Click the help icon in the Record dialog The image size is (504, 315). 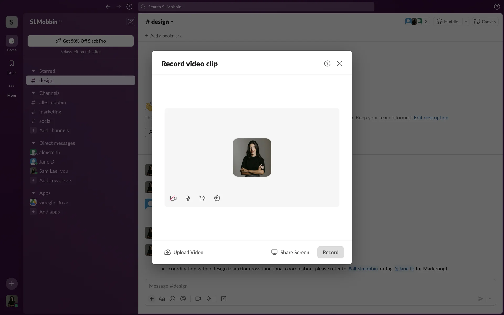point(327,64)
